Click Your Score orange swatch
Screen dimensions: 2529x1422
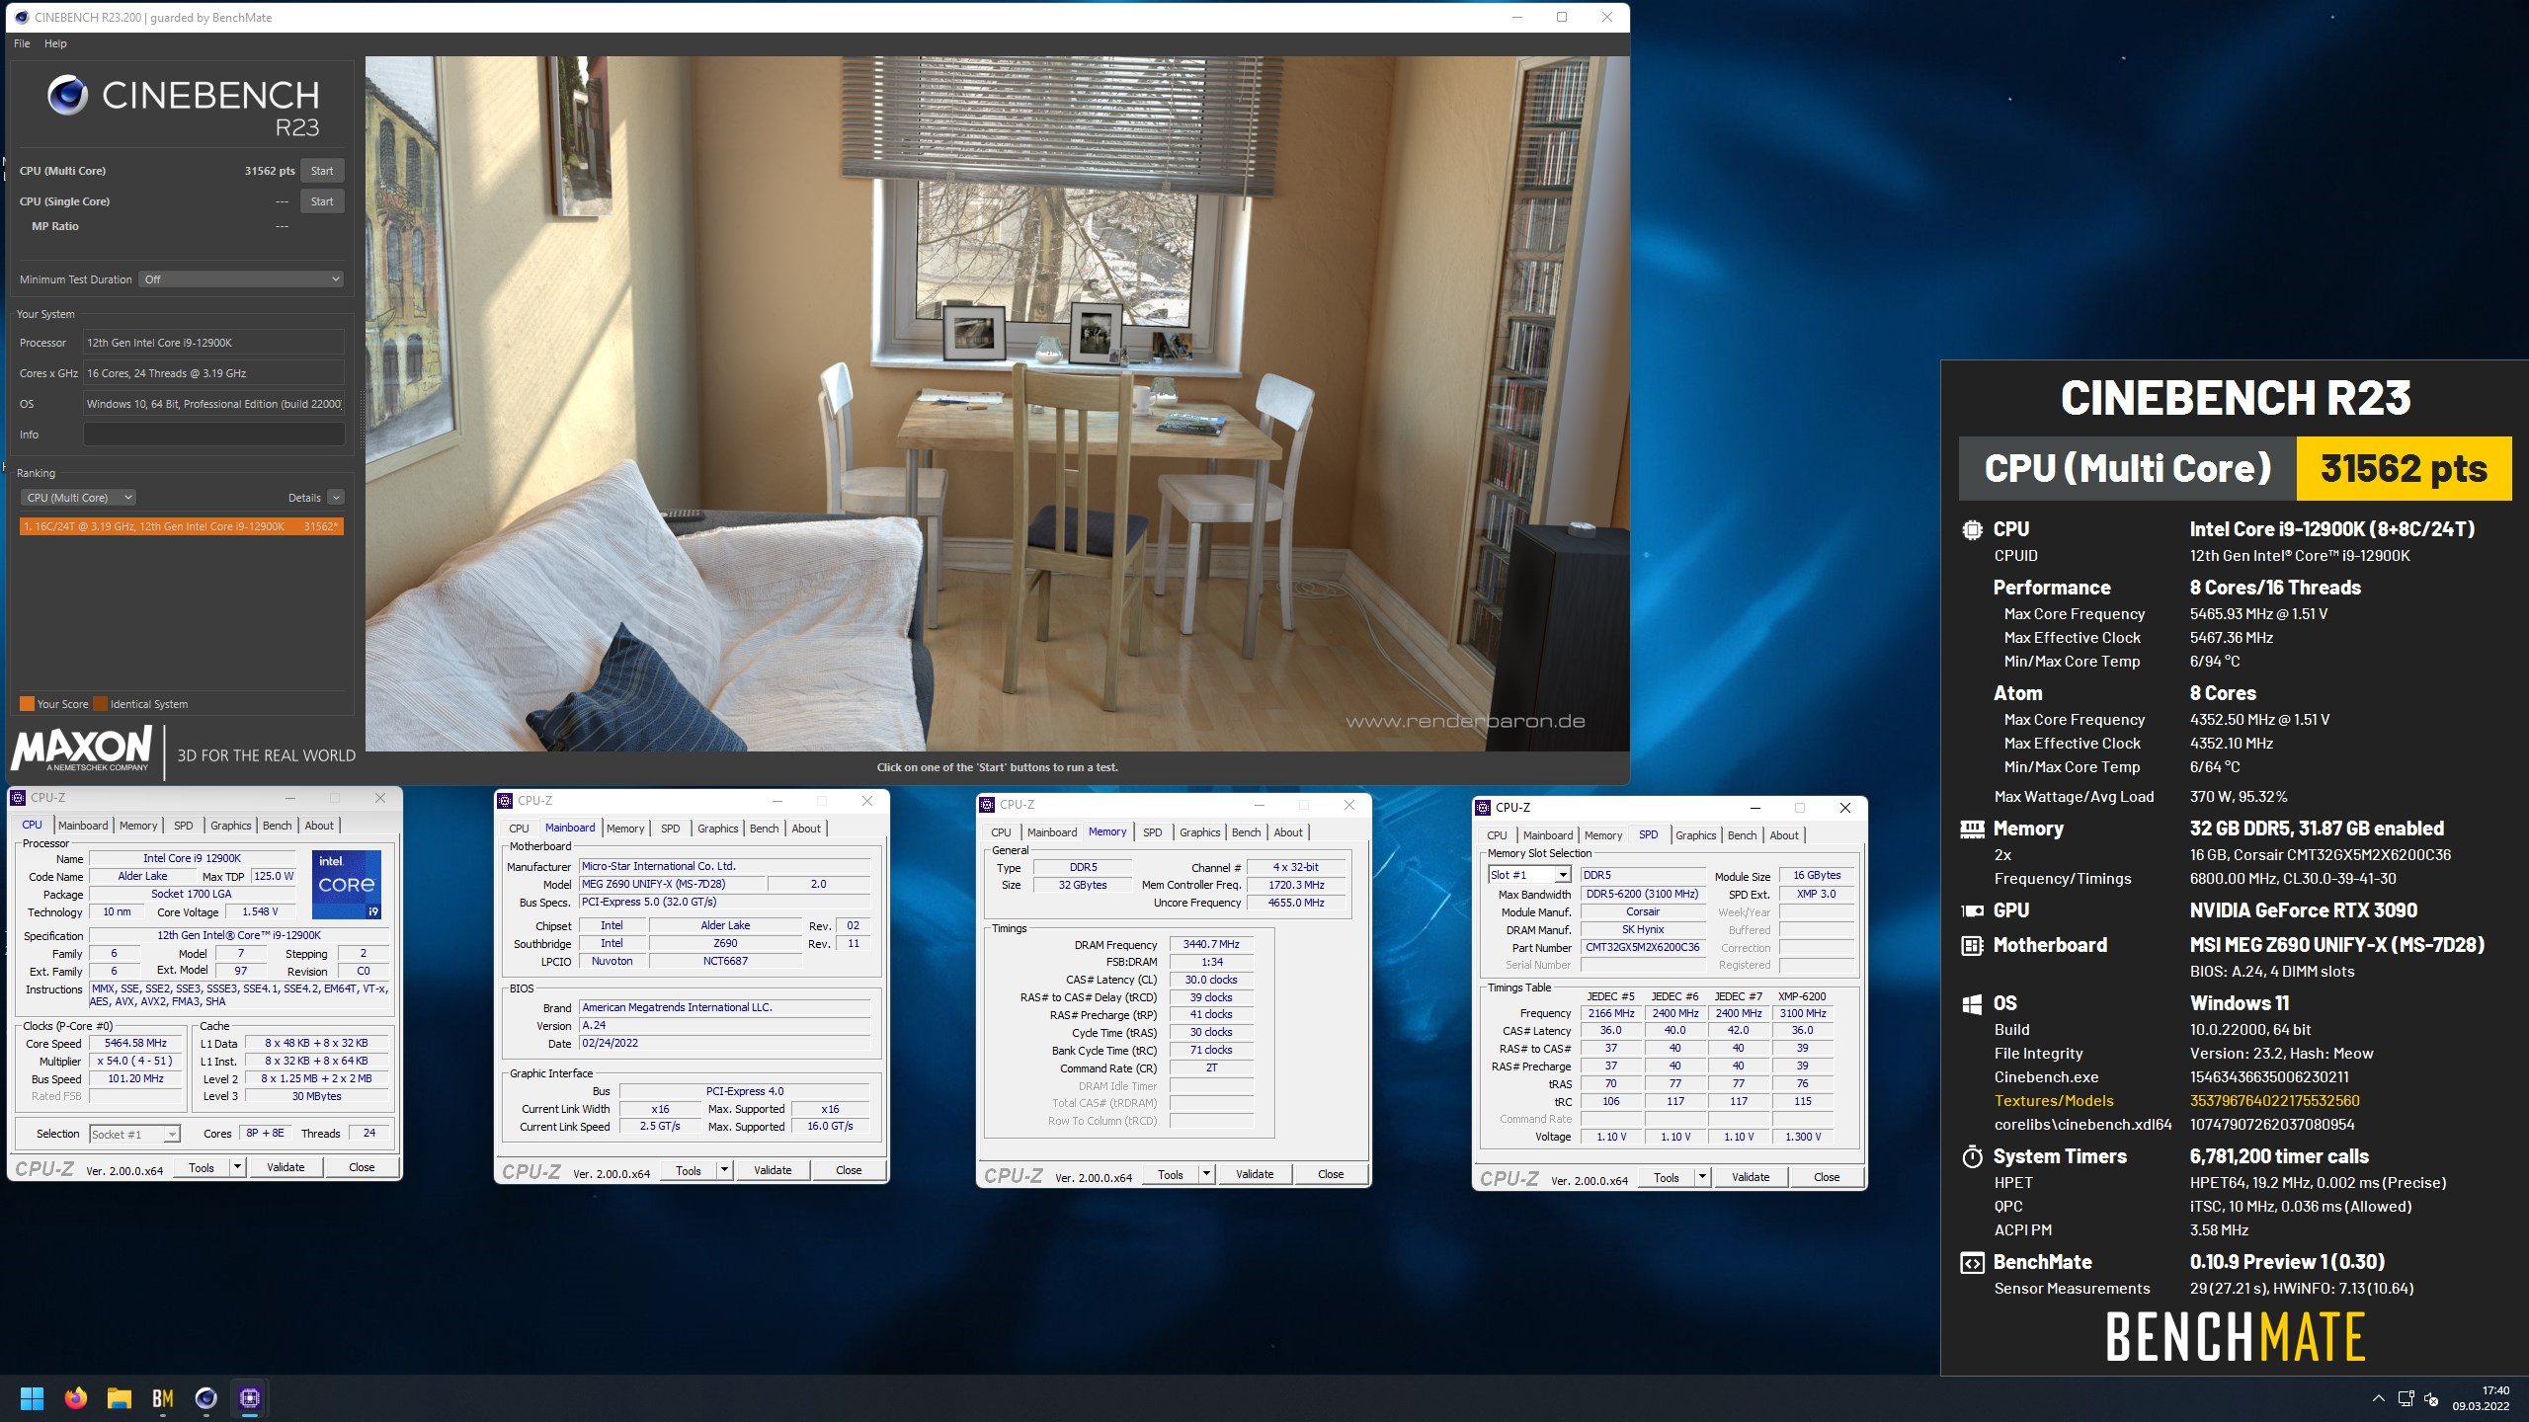[27, 704]
